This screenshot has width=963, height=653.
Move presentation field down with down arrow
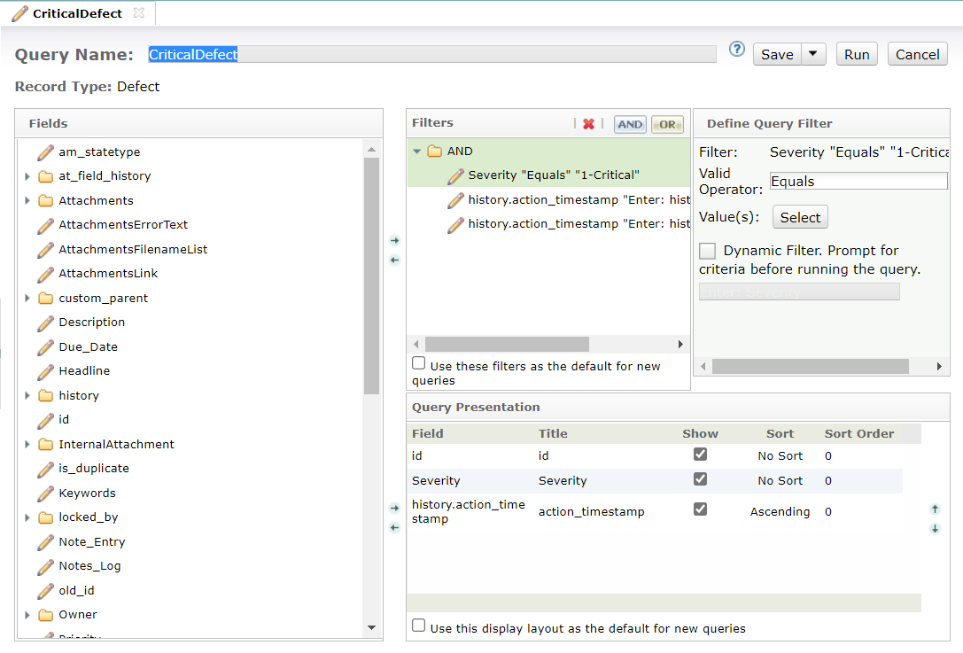pyautogui.click(x=935, y=529)
